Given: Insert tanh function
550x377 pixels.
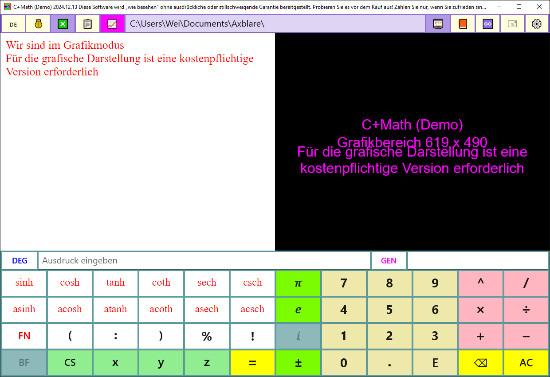Looking at the screenshot, I should pos(115,283).
